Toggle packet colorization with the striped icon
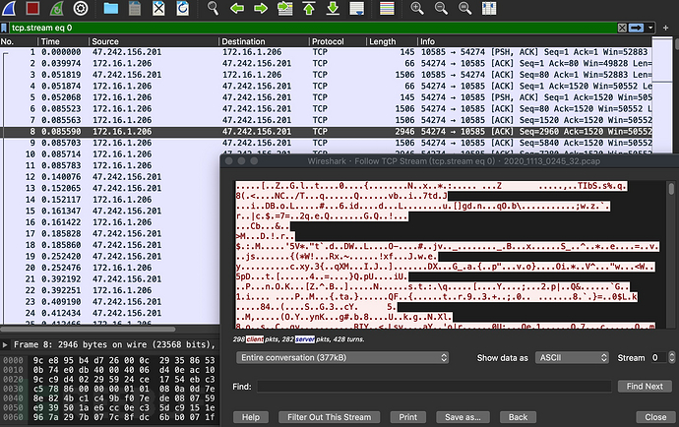Image resolution: width=679 pixels, height=427 pixels. 387,8
